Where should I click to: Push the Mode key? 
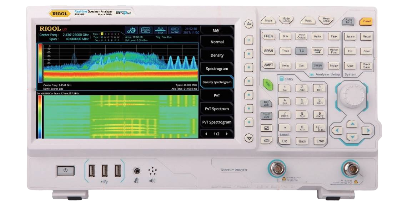[268, 20]
